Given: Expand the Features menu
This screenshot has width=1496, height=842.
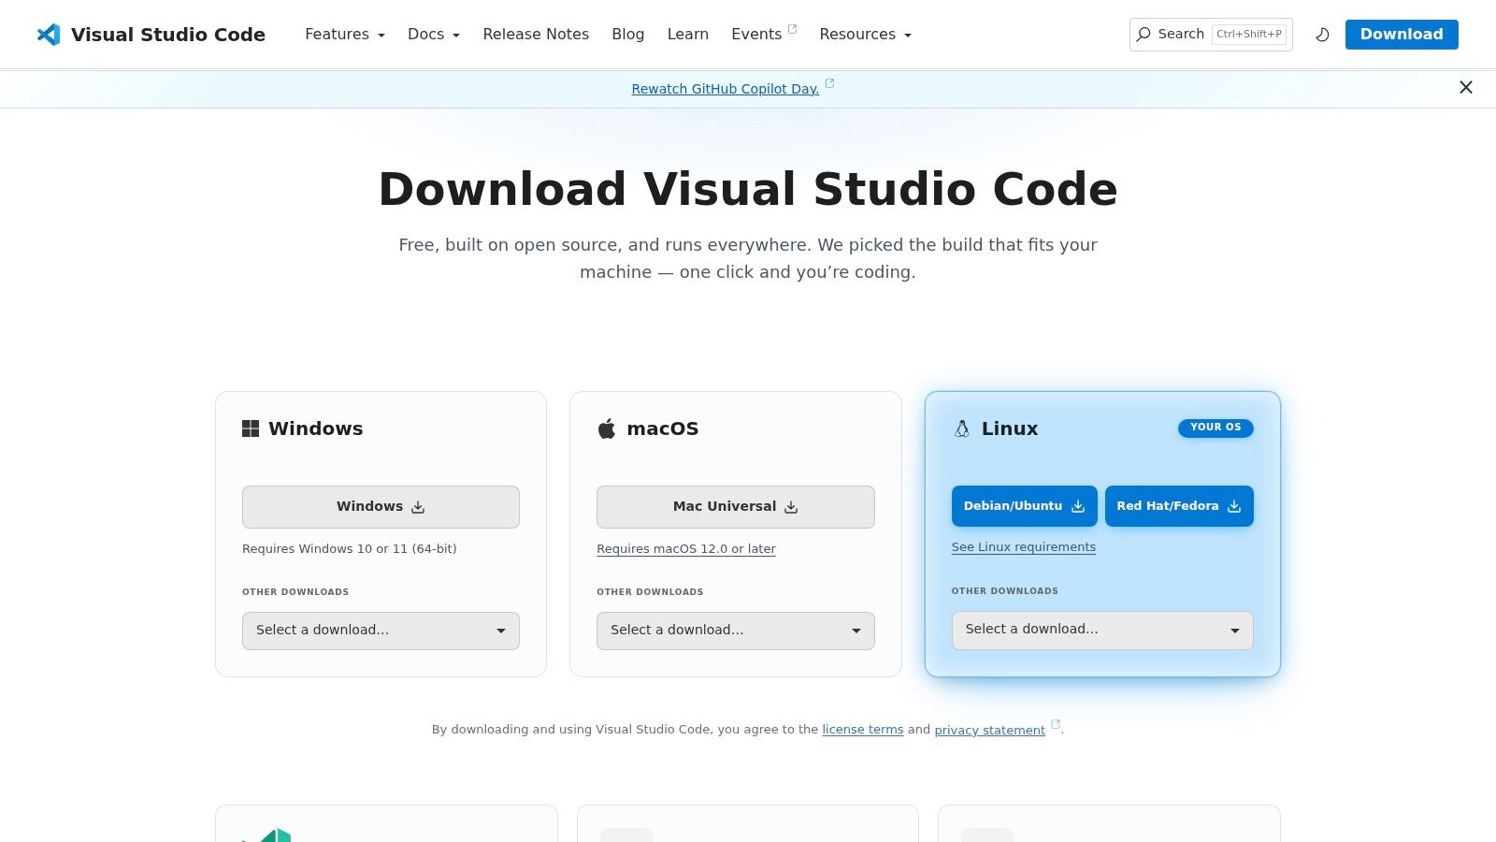Looking at the screenshot, I should coord(345,35).
